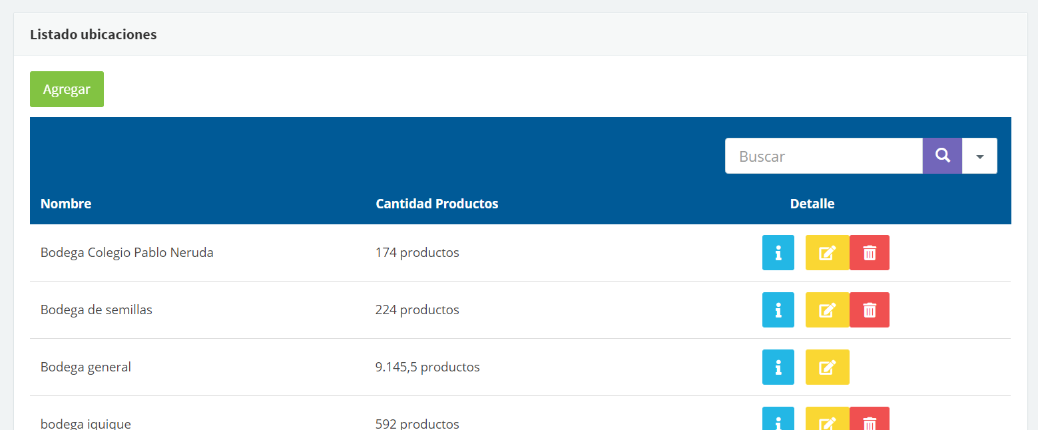The height and width of the screenshot is (430, 1038).
Task: Click the 174 productos quantity cell
Action: pos(417,253)
